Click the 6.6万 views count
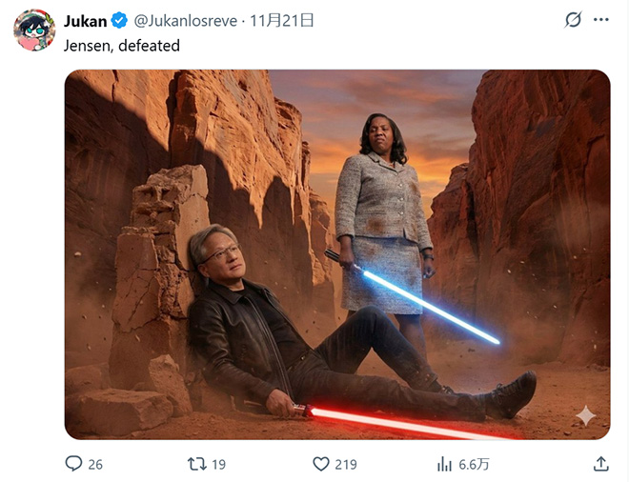The image size is (629, 482). pos(474,464)
